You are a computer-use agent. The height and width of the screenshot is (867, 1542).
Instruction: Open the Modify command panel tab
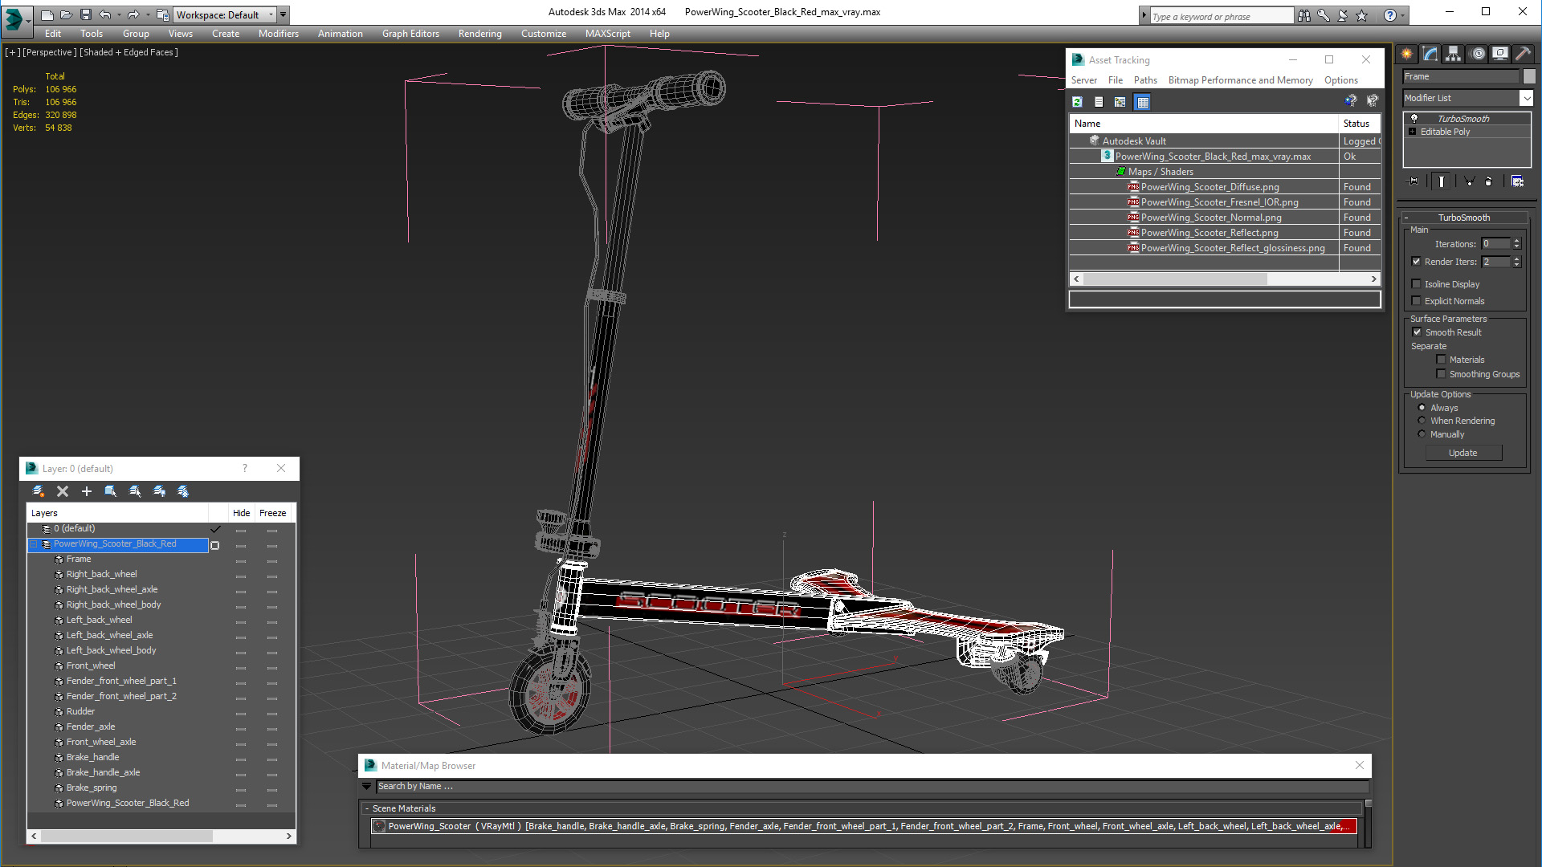tap(1430, 54)
